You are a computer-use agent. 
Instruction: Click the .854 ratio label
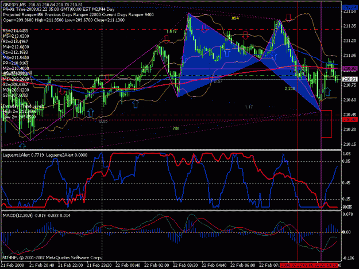tap(235, 18)
